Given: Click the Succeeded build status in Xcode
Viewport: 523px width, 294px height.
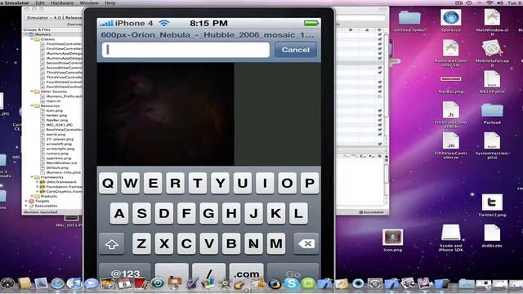Looking at the screenshot, I should [371, 212].
